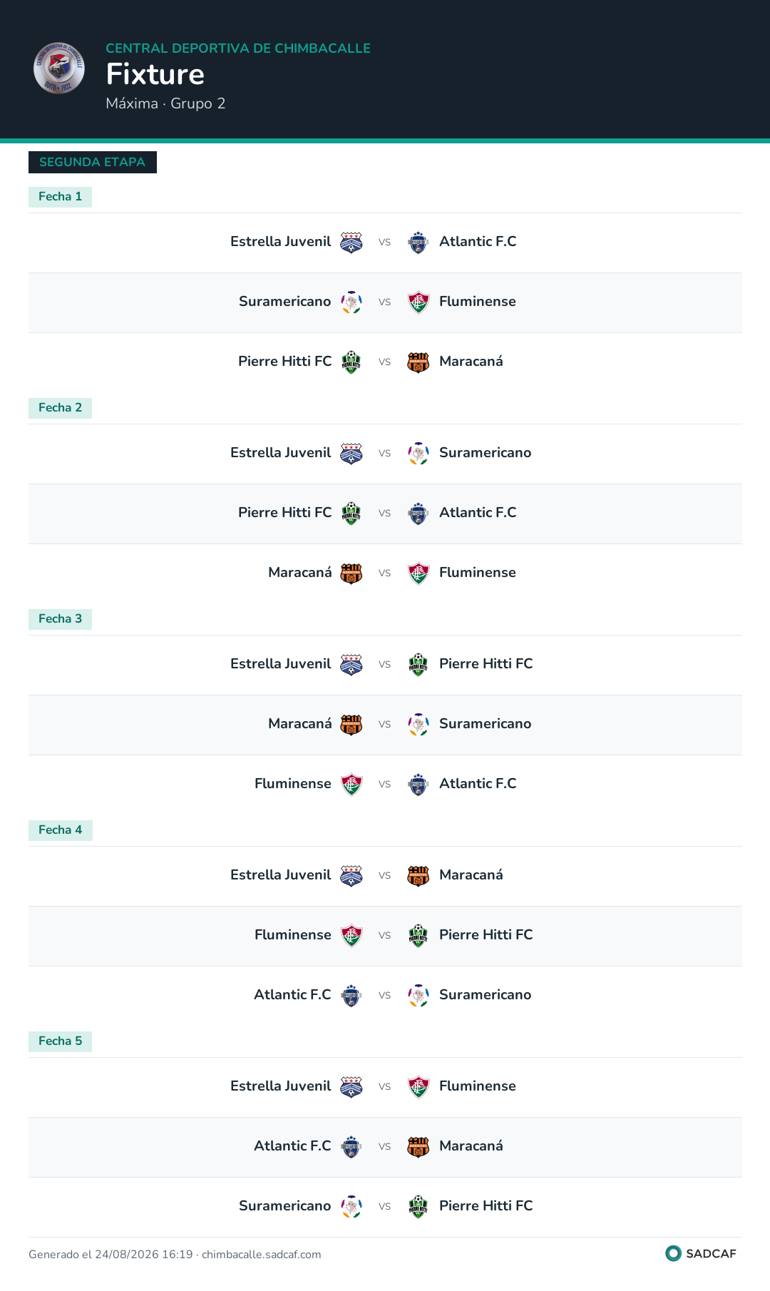Click Fluminense crest in Fecha 1 match
The image size is (770, 1291).
419,302
